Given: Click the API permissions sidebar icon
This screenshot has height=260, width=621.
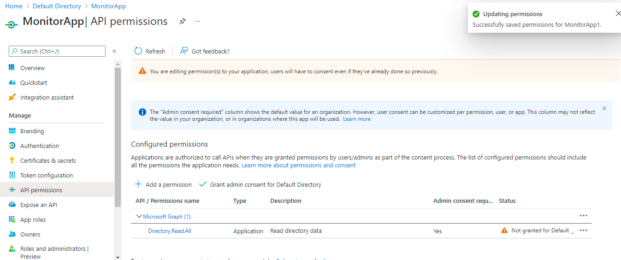Looking at the screenshot, I should point(12,190).
